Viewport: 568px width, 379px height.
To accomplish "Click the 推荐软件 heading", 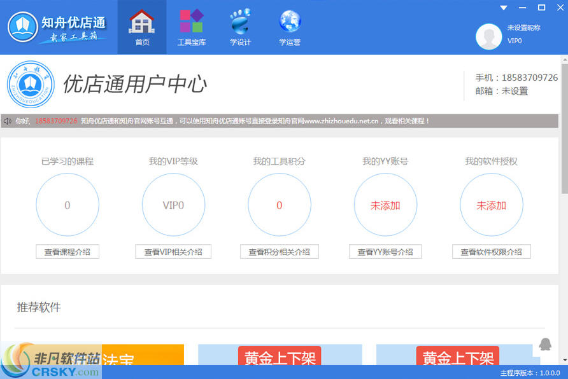I will coord(39,307).
